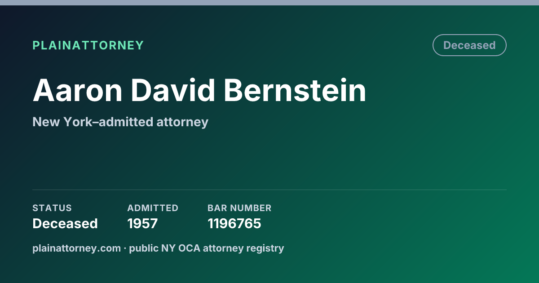Click the public NY OCA attorney registry text
539x283 pixels.
(207, 248)
